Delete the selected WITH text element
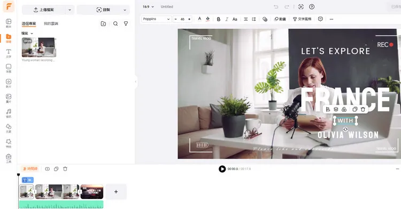 click(363, 109)
